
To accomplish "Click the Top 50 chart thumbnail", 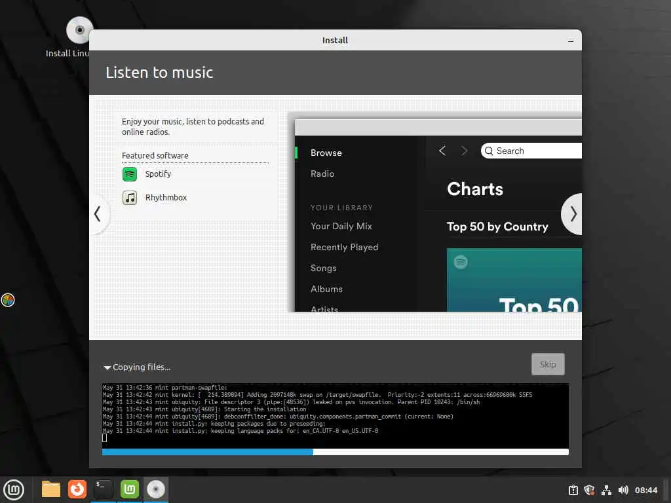I will pyautogui.click(x=514, y=280).
